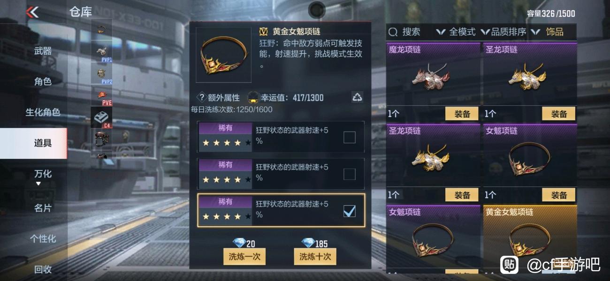The width and height of the screenshot is (610, 281).
Task: Switch to the 武器 tab
Action: tap(43, 51)
